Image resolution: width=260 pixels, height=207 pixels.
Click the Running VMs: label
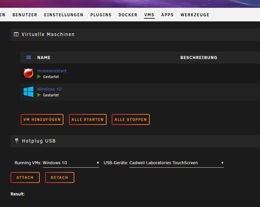click(28, 163)
